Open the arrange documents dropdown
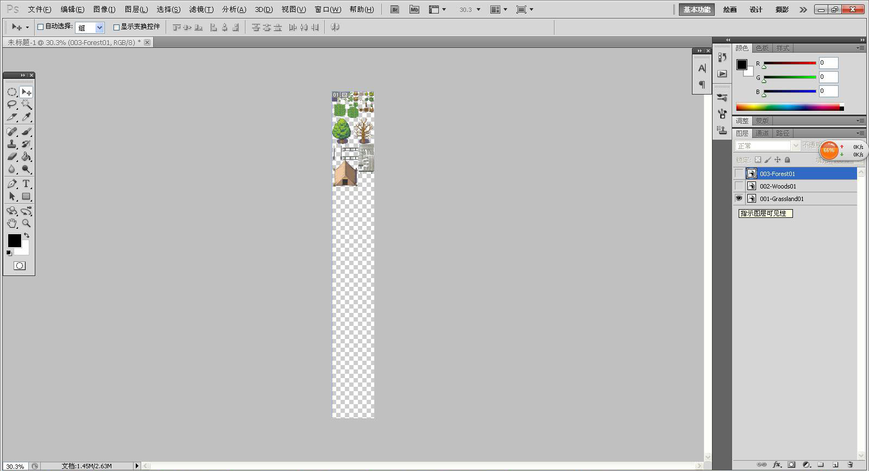Screen dimensions: 869x471 click(x=499, y=9)
